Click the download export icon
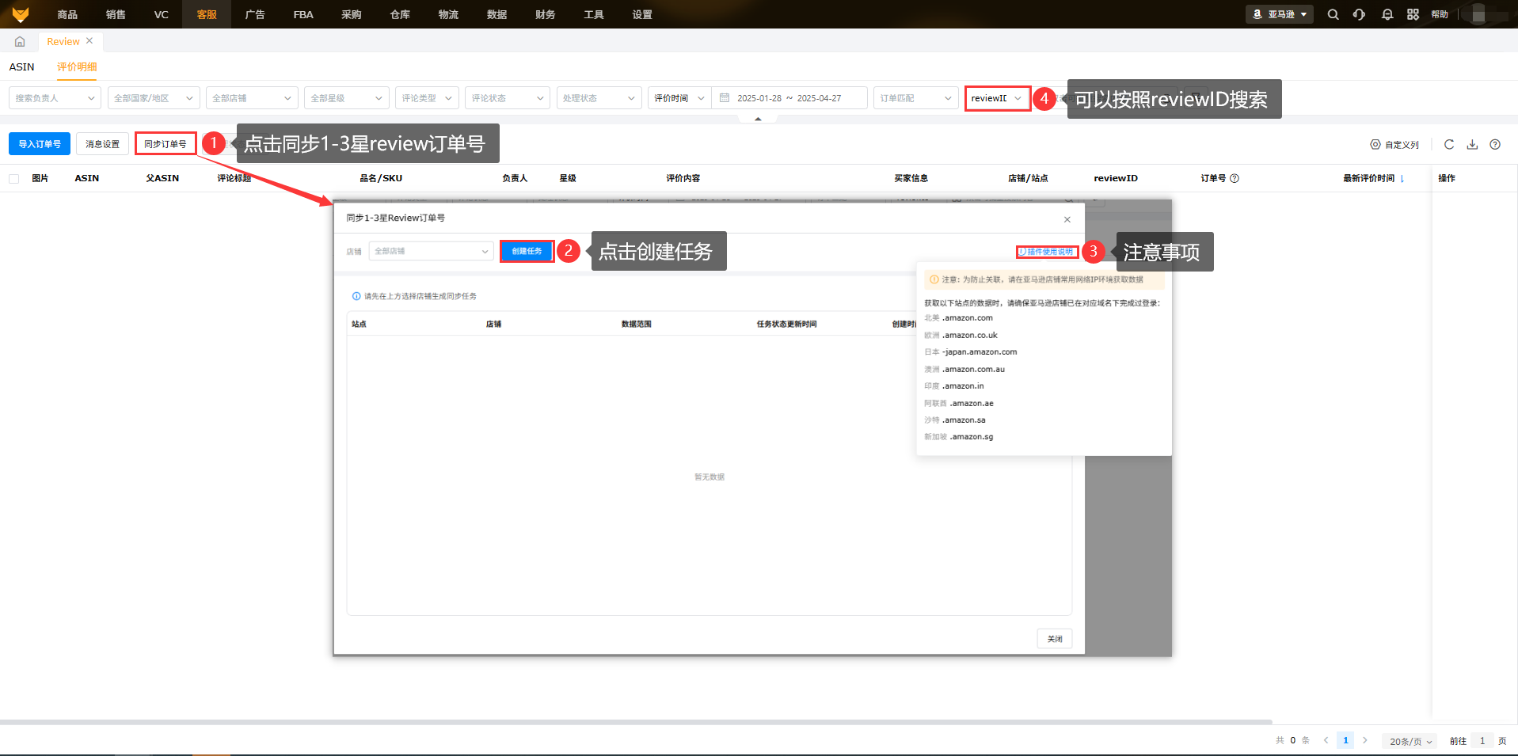The width and height of the screenshot is (1518, 756). pyautogui.click(x=1472, y=144)
